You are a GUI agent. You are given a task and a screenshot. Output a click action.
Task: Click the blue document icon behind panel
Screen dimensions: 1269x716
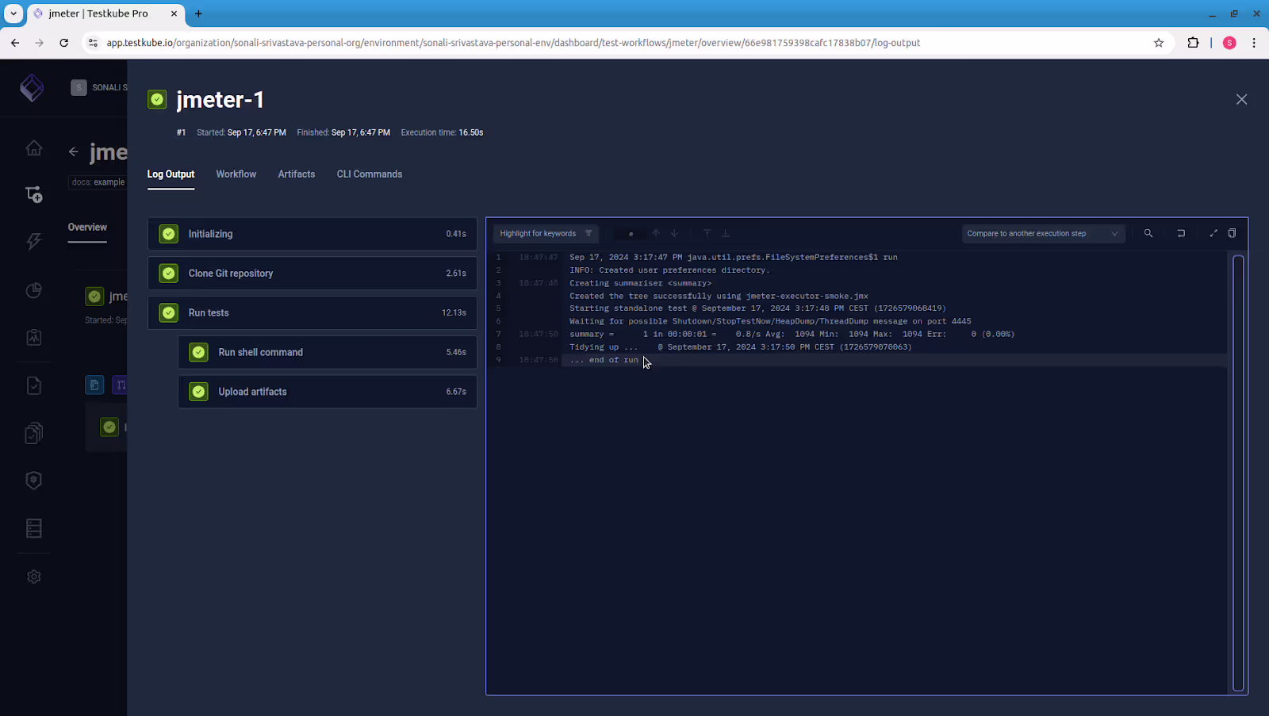point(94,385)
